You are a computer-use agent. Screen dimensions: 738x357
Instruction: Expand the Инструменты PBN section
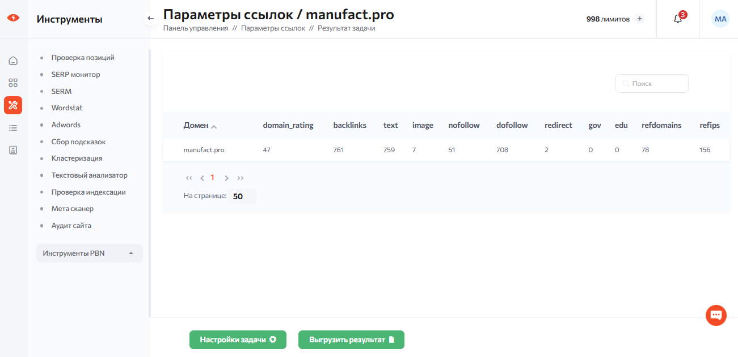point(90,253)
